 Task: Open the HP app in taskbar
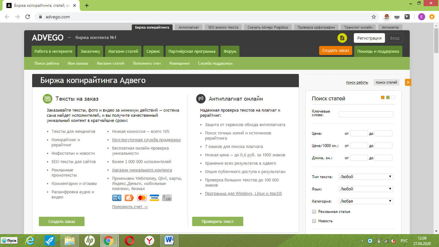[x=89, y=240]
